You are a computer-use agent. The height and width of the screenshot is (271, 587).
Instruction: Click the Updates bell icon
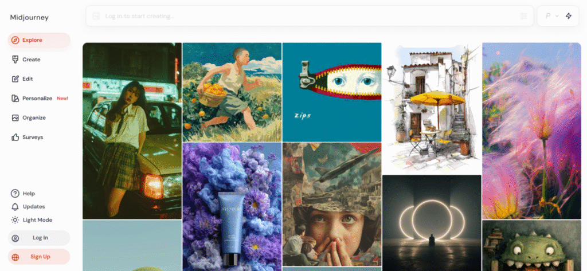tap(15, 207)
